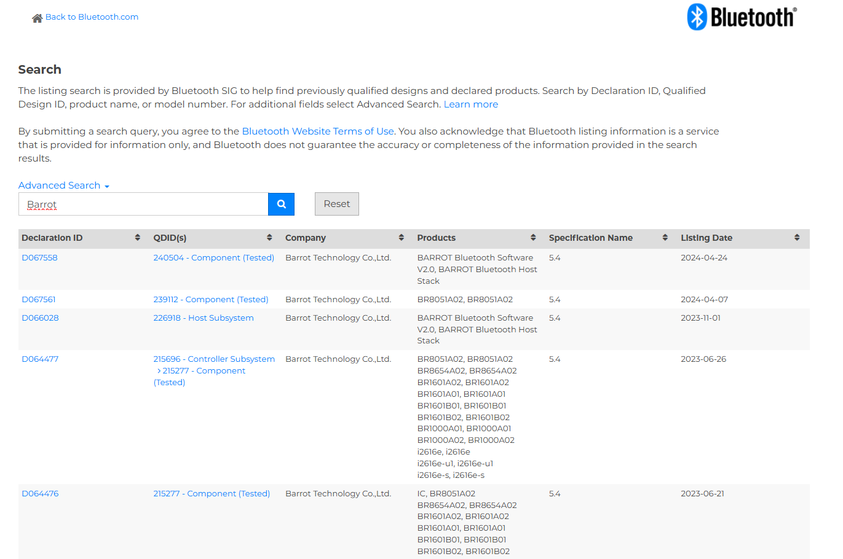Sort by Company column arrows
The width and height of the screenshot is (843, 559).
click(402, 238)
